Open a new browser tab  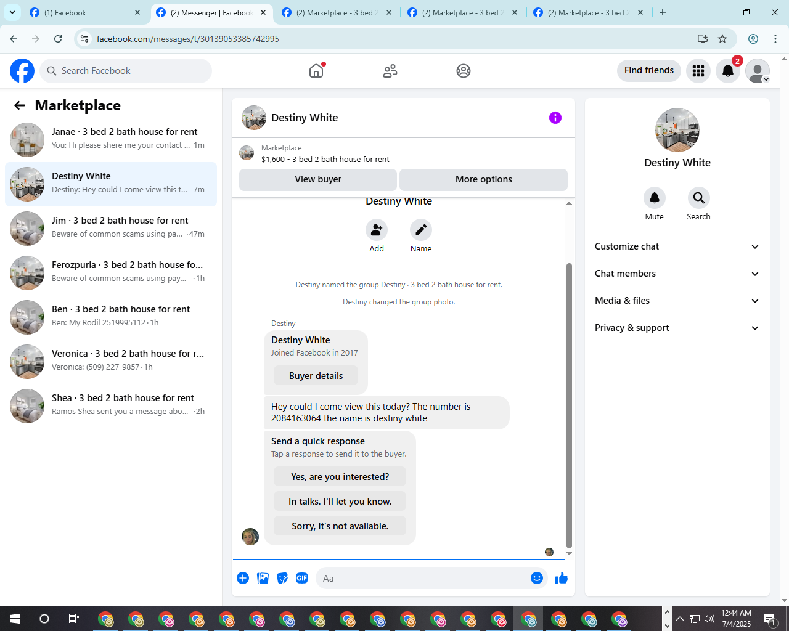(663, 12)
